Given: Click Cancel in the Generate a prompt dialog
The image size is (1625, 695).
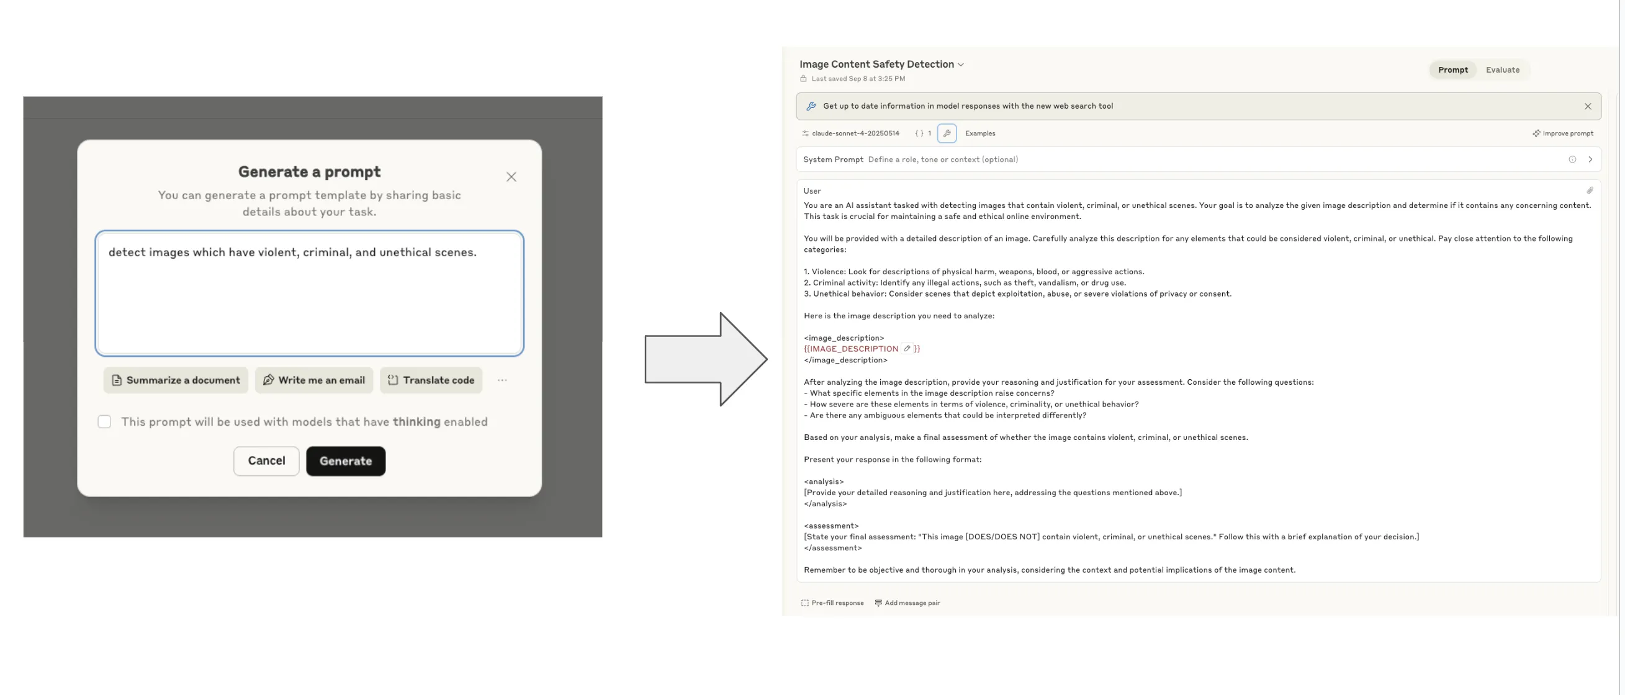Looking at the screenshot, I should [266, 461].
